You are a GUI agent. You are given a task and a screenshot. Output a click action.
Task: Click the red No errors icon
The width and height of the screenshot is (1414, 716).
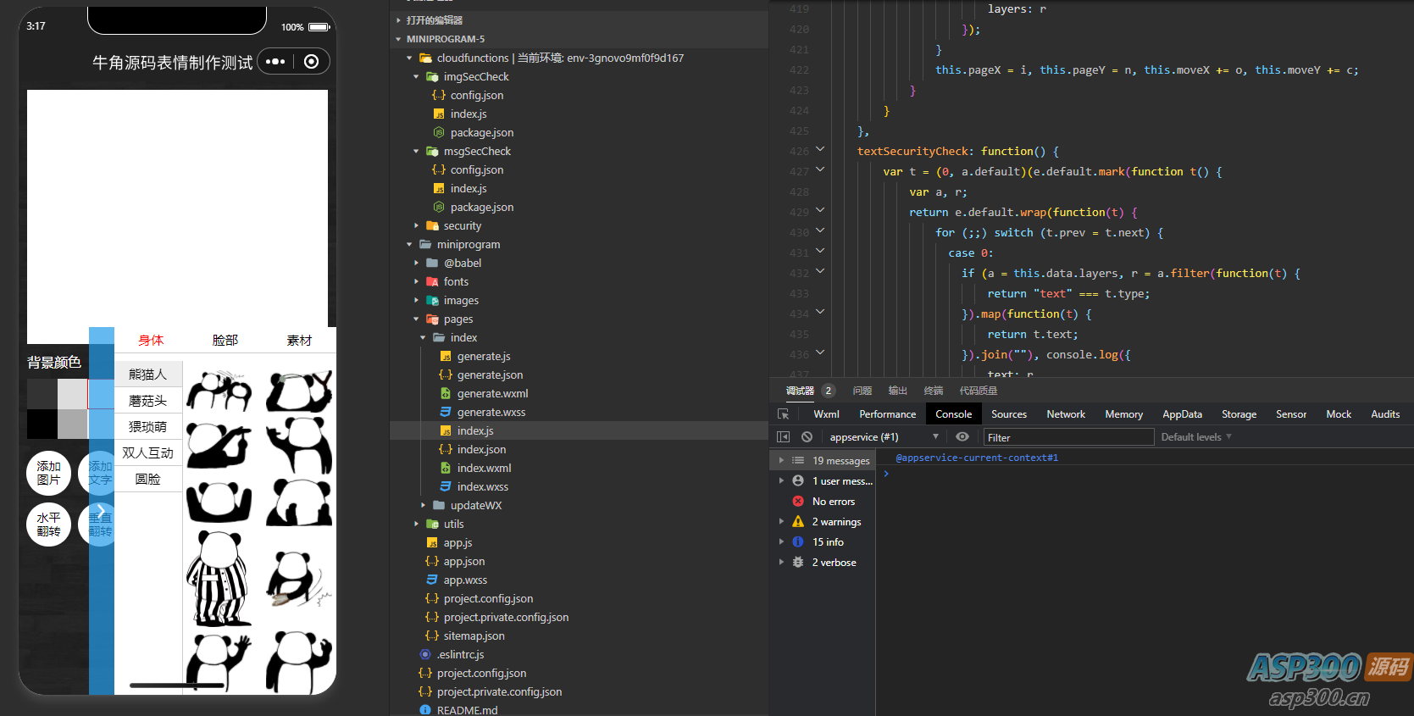point(797,502)
